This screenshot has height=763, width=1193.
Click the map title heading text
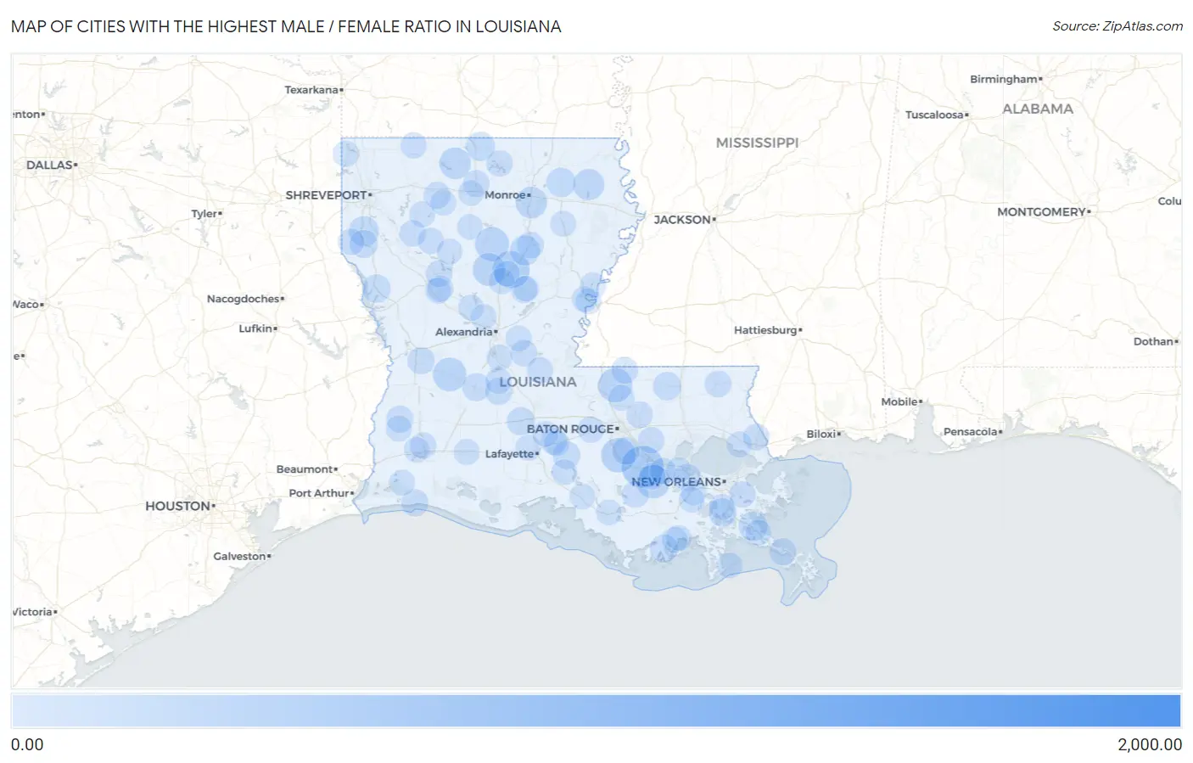point(286,26)
